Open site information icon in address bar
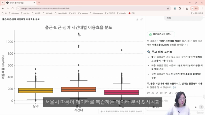The image size is (205, 115). point(18,9)
